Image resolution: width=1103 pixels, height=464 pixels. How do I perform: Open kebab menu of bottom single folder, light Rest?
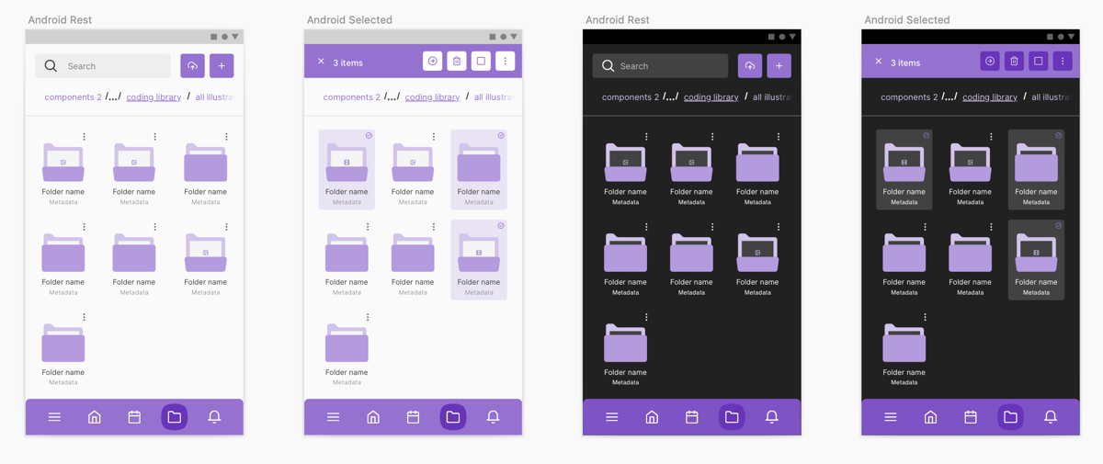pos(84,317)
